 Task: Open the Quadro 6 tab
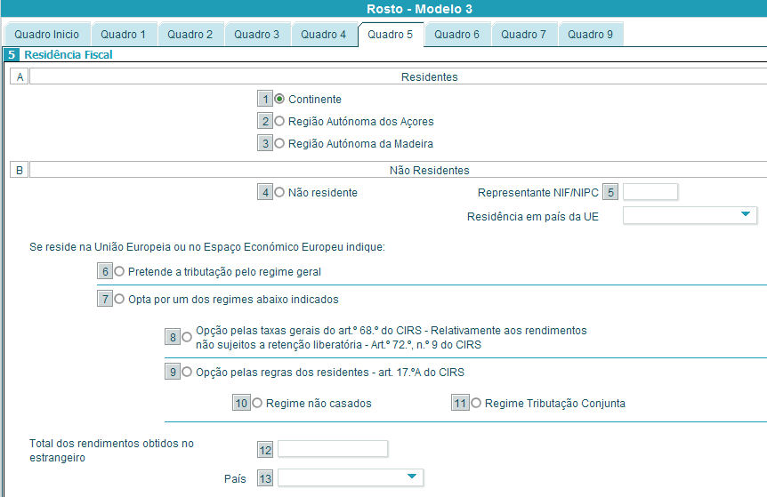tap(456, 35)
